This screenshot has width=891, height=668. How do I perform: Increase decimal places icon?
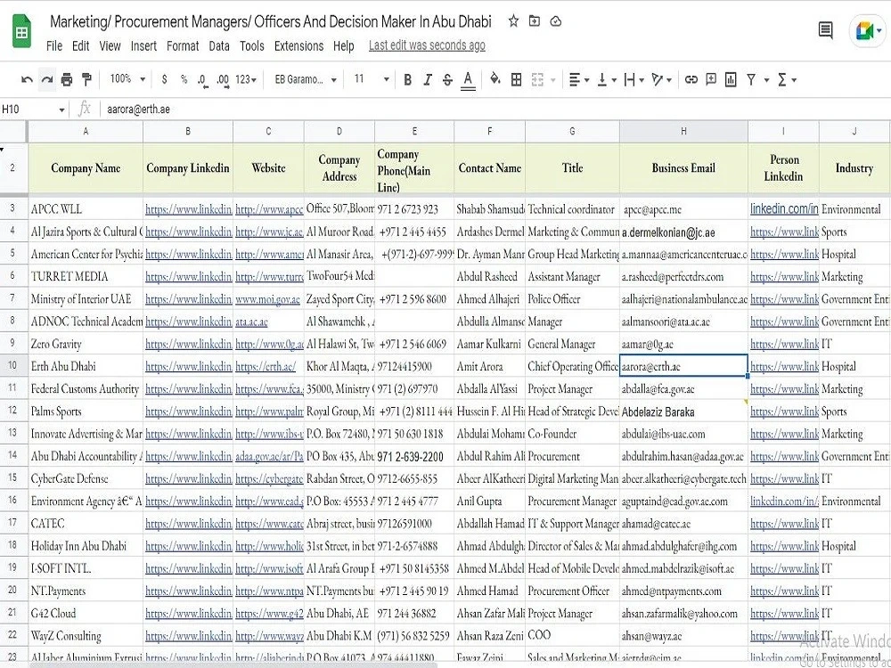222,80
